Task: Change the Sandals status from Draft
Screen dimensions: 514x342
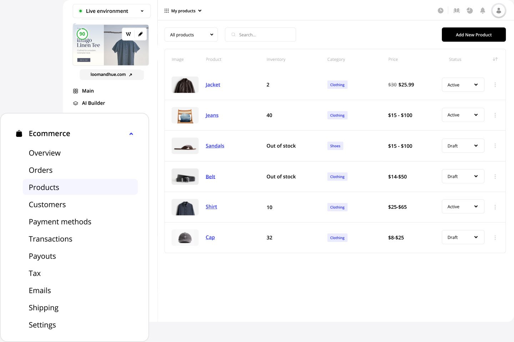Action: (x=463, y=146)
